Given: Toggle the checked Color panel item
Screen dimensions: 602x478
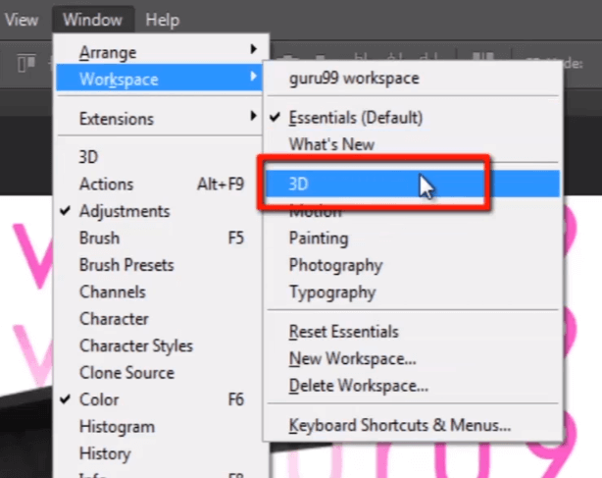Looking at the screenshot, I should point(99,399).
